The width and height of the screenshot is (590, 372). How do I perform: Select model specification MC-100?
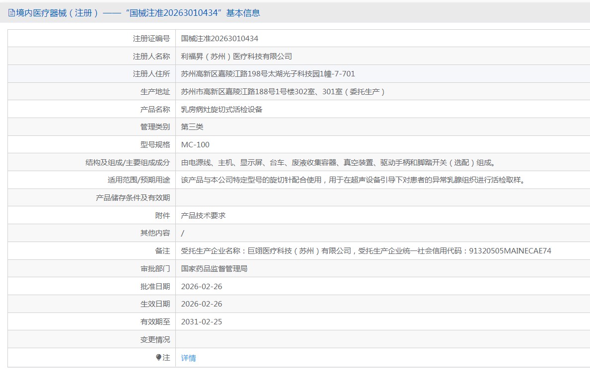[x=195, y=145]
